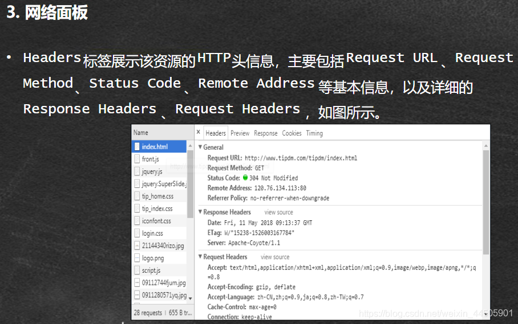Screen dimensions: 518x324
Task: Click the Request URL value
Action: [x=301, y=158]
